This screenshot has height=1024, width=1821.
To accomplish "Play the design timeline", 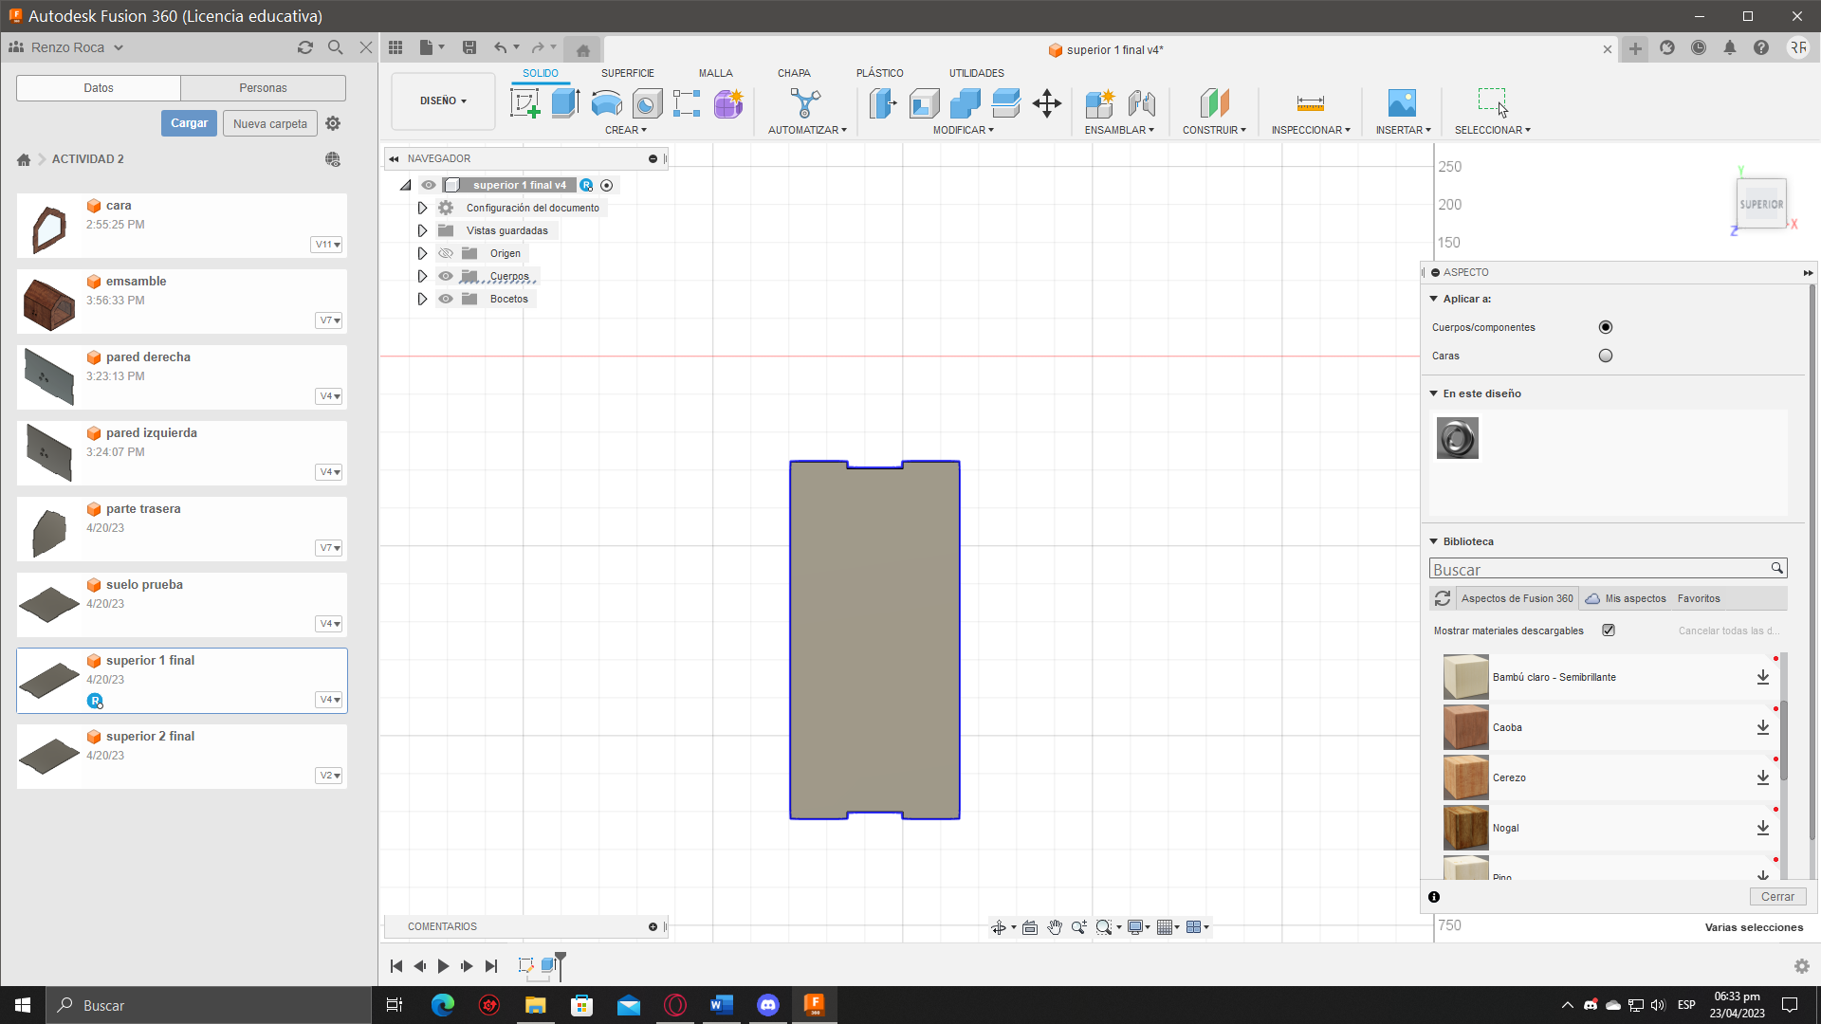I will point(443,966).
